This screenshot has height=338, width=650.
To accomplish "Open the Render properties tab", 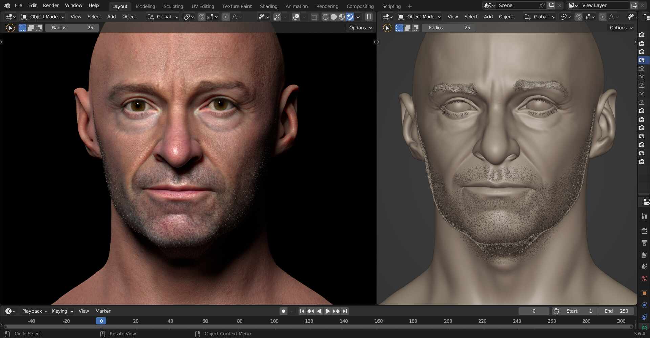I will 644,231.
